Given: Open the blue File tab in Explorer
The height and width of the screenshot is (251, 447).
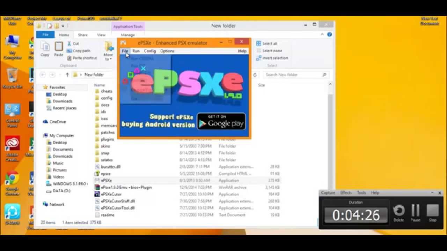Looking at the screenshot, I should 45,35.
